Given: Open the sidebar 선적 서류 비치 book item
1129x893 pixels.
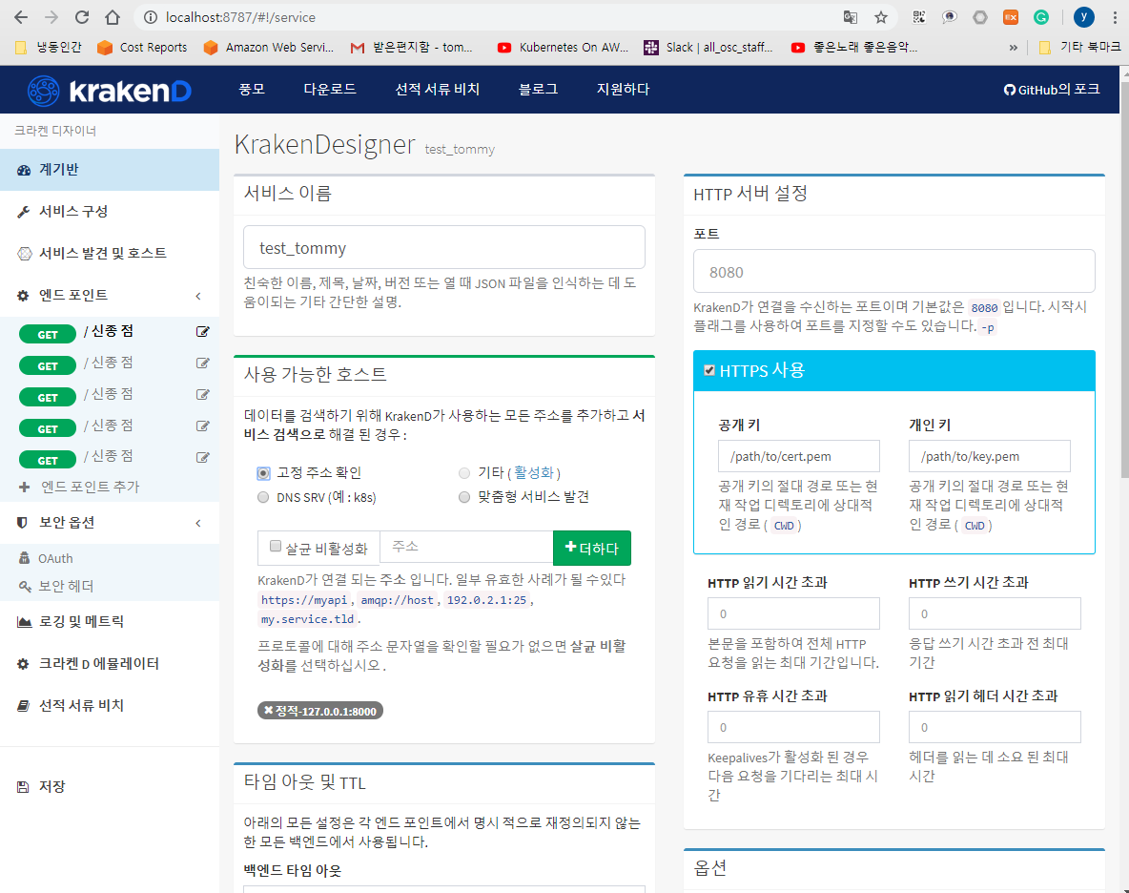Looking at the screenshot, I should 110,706.
